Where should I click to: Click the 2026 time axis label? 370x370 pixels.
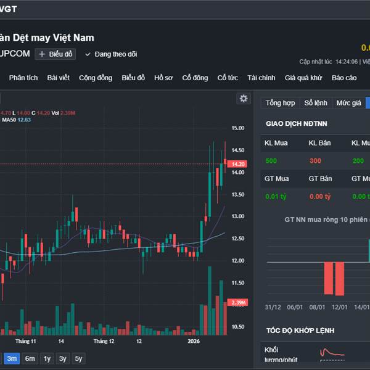click(194, 341)
